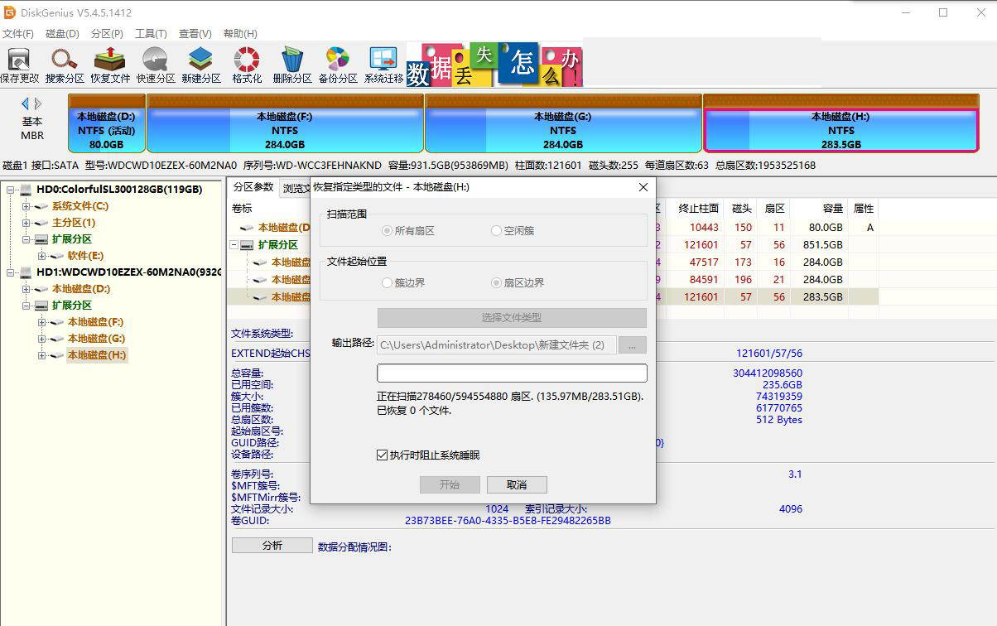Open the 恢复文件 file recovery tool
The width and height of the screenshot is (997, 626).
tap(108, 64)
